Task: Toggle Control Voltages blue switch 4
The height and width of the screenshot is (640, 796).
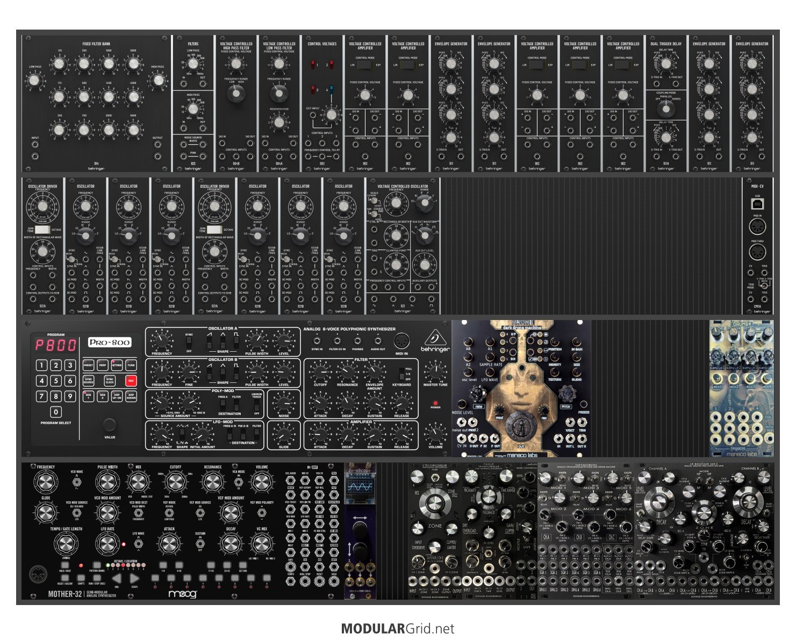Action: point(332,89)
